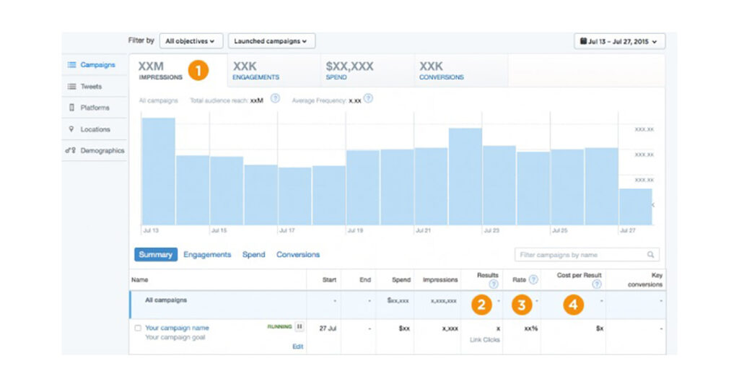Open Locations from the sidebar
The height and width of the screenshot is (387, 739).
tap(95, 129)
